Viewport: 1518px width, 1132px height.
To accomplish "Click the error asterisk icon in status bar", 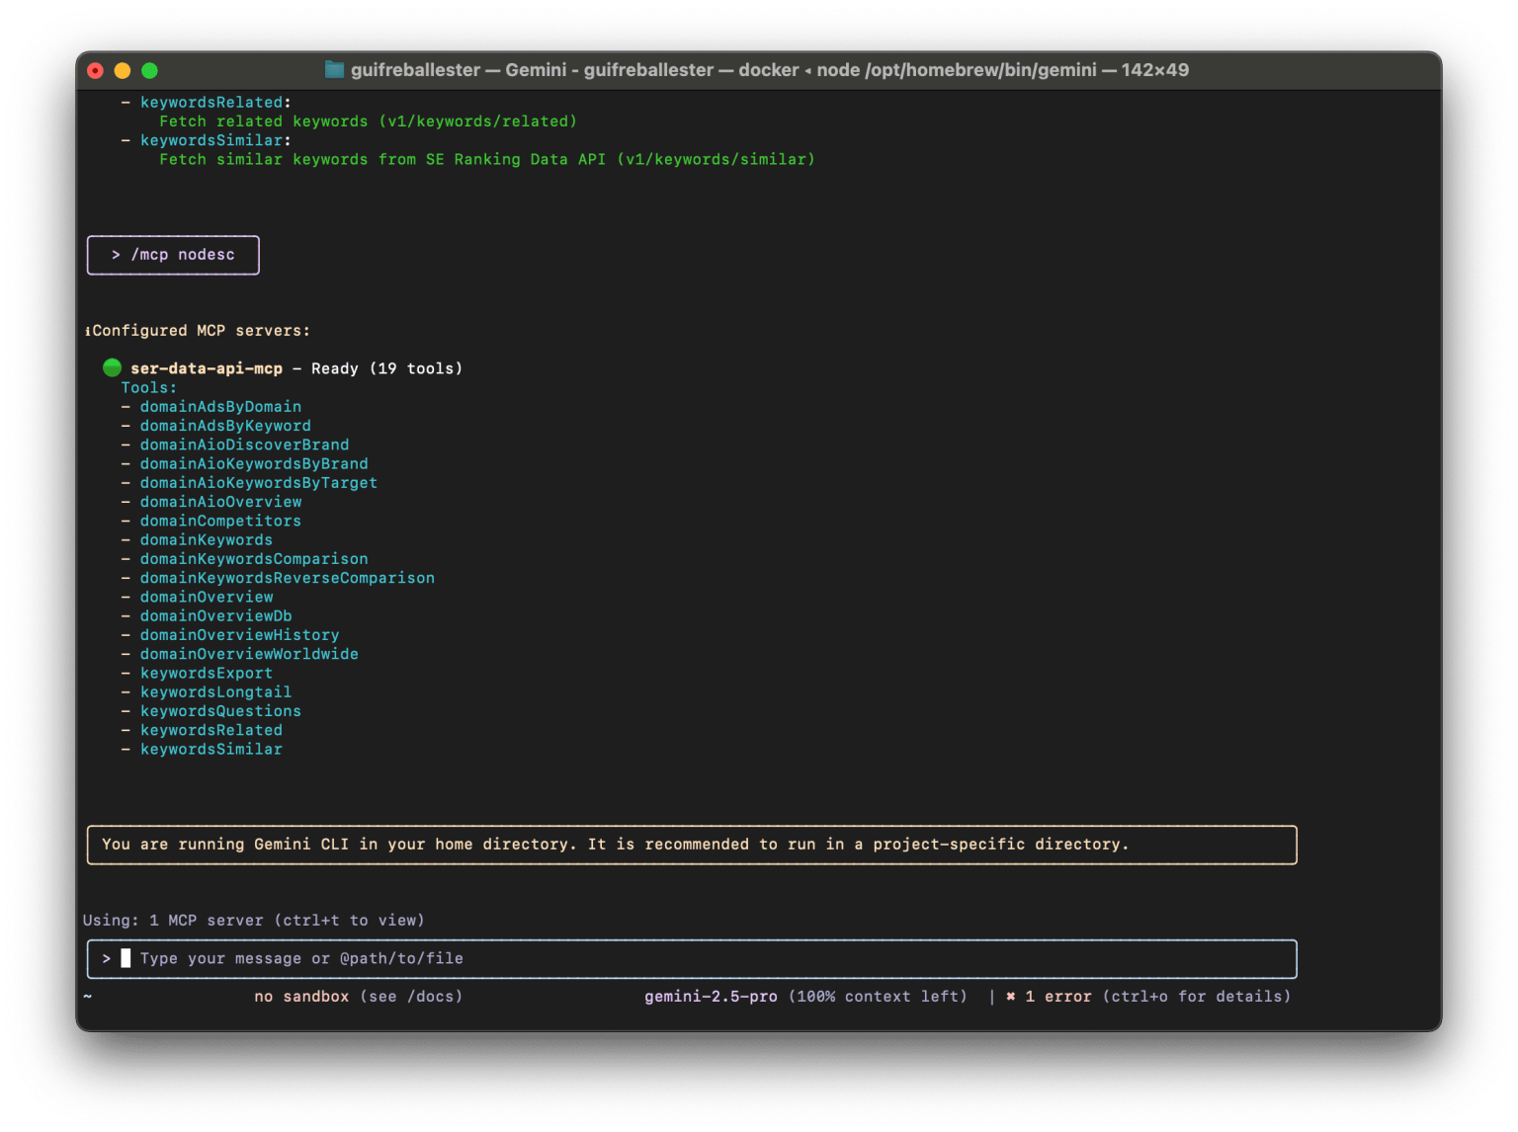I will pos(1009,997).
